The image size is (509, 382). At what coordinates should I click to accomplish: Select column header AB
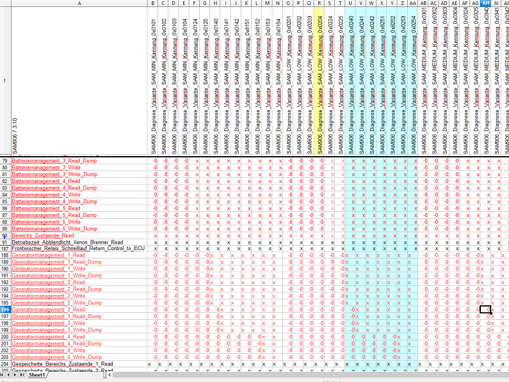point(424,3)
